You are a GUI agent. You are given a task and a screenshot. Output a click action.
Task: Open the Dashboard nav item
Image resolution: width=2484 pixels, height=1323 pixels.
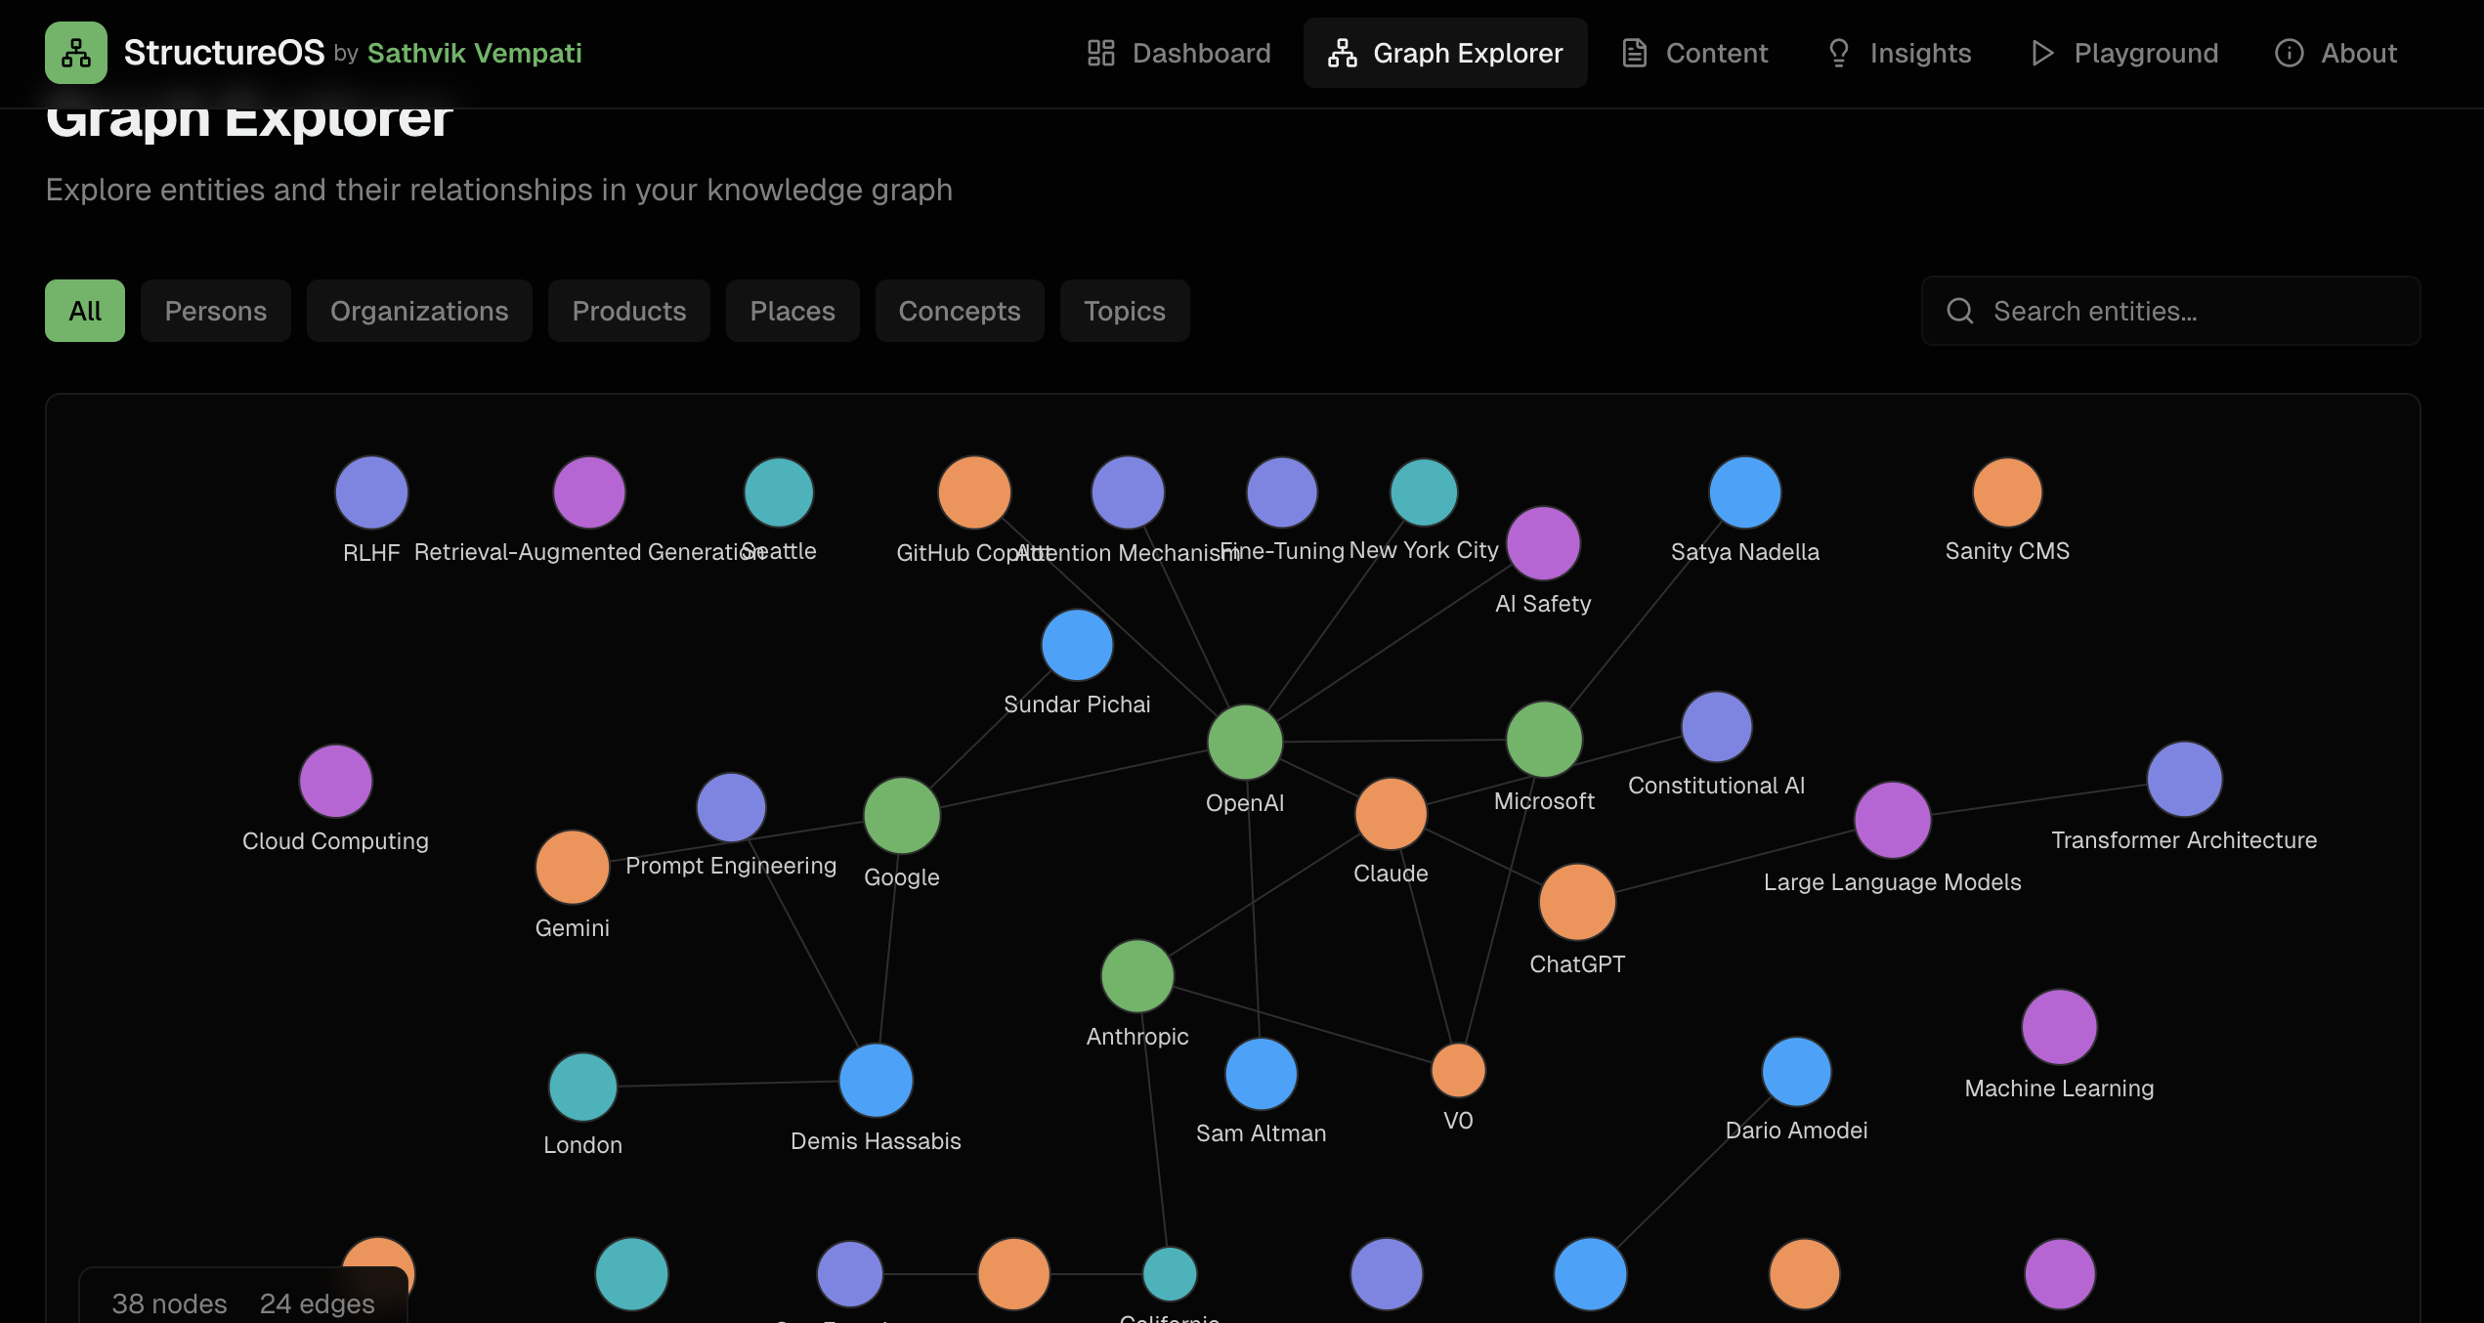[1179, 53]
